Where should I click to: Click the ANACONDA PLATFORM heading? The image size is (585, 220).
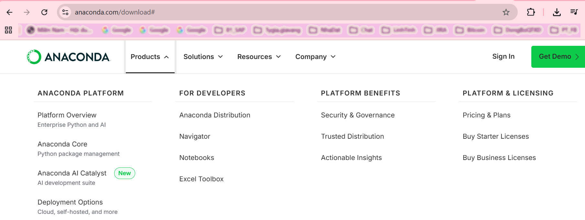[81, 93]
